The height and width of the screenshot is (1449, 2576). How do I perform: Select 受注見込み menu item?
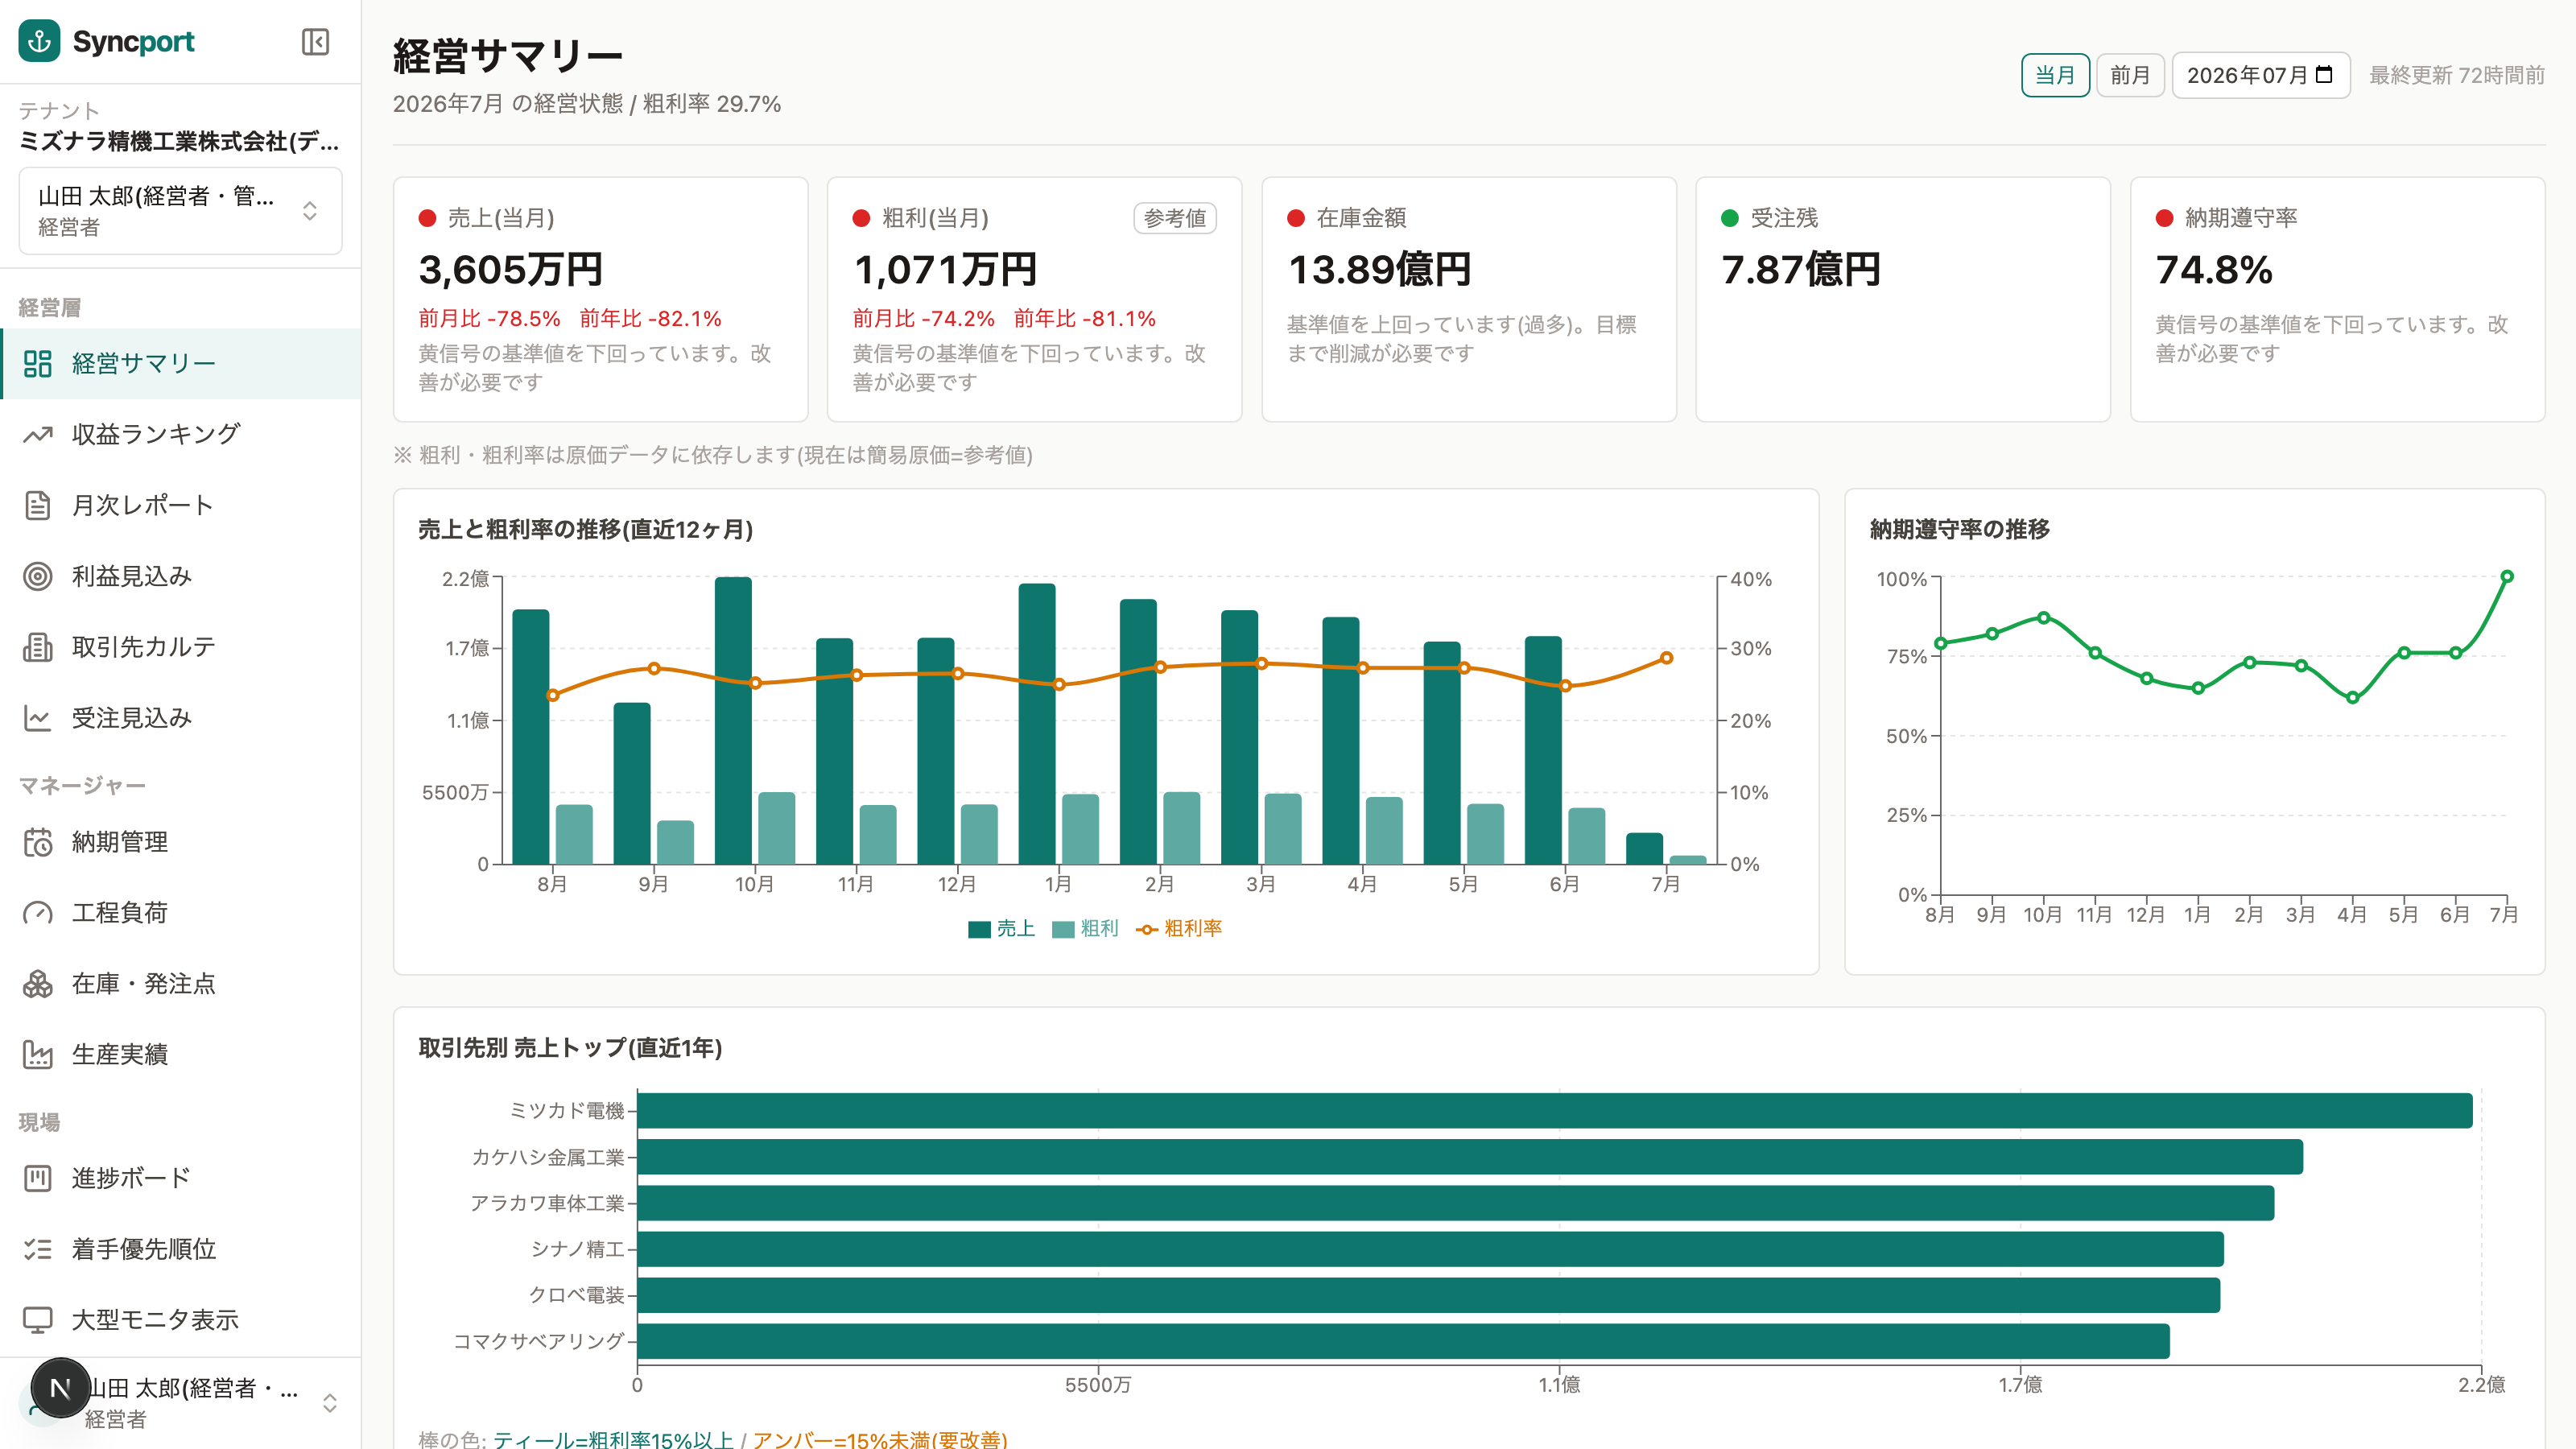point(181,718)
